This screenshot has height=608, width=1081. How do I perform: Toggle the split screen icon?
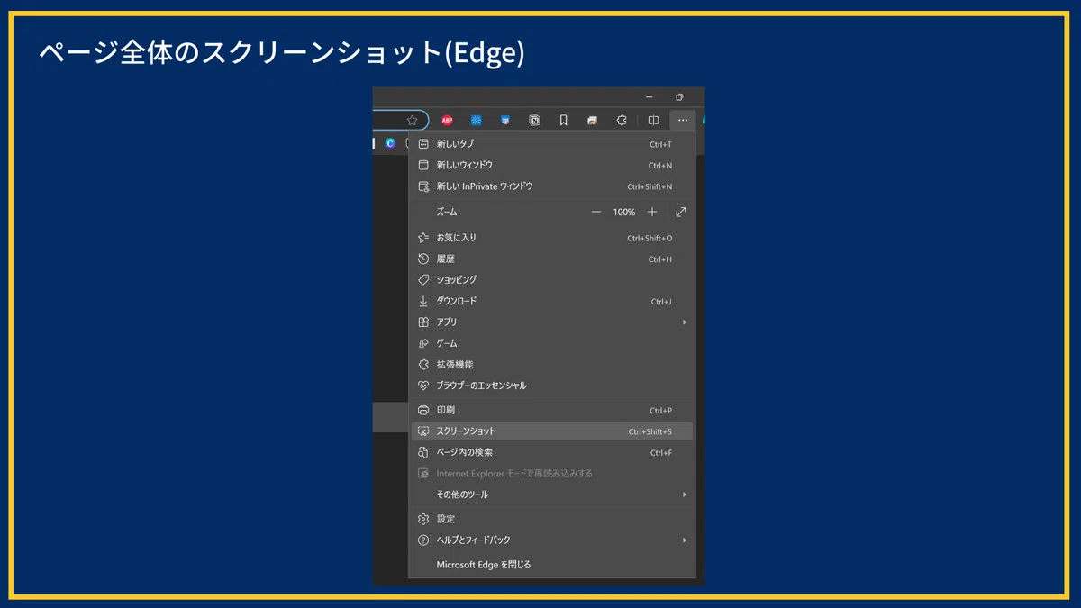point(653,120)
